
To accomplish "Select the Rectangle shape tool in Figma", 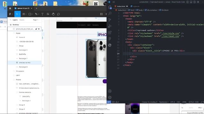I will [30, 14].
